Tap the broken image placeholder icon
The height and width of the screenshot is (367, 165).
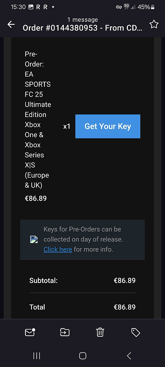pos(34,239)
